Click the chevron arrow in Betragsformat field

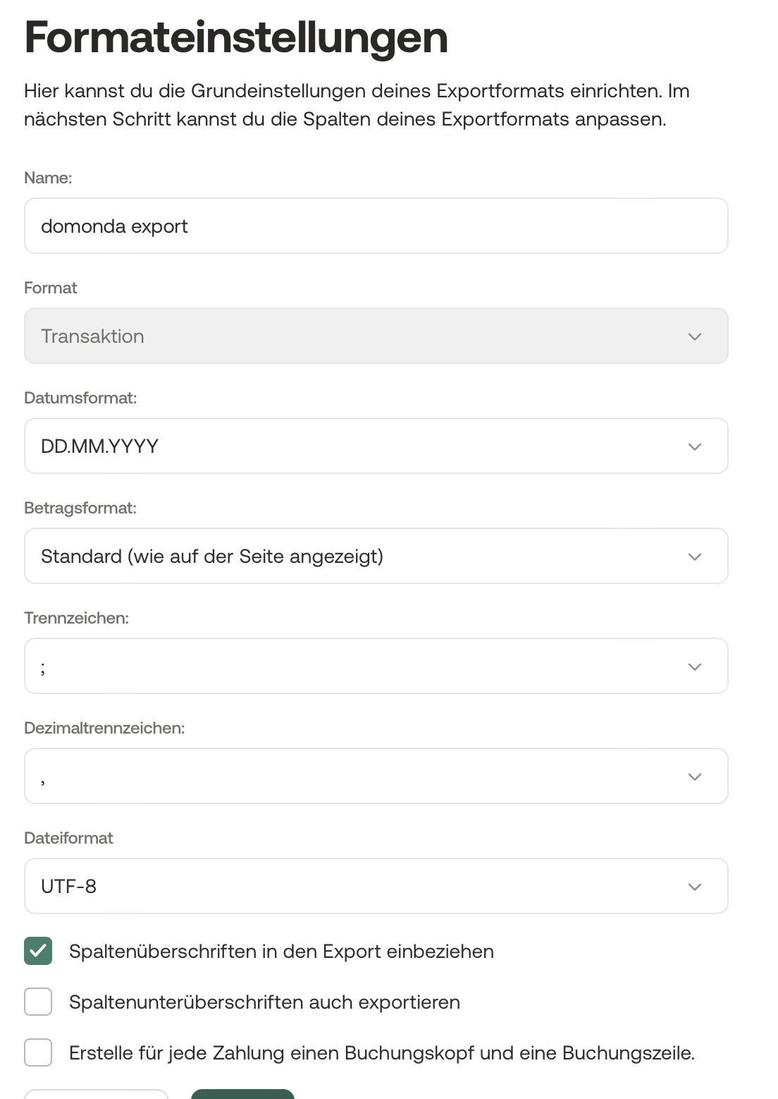694,557
